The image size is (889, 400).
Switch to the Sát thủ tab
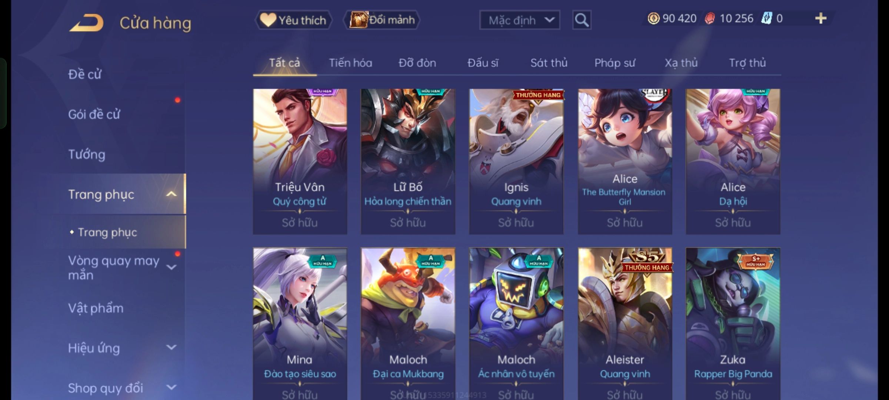tap(549, 63)
